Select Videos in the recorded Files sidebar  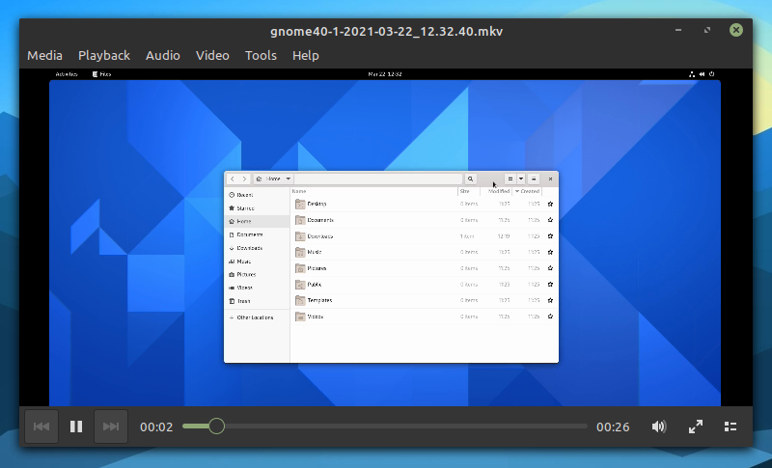coord(257,288)
